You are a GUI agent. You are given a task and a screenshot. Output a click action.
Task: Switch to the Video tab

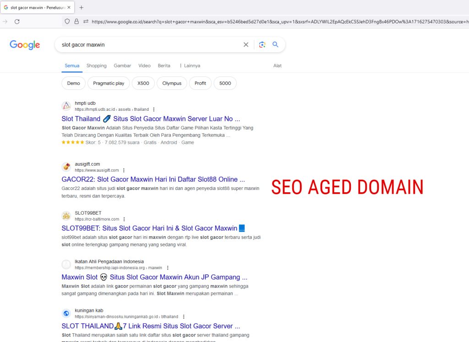pyautogui.click(x=144, y=65)
